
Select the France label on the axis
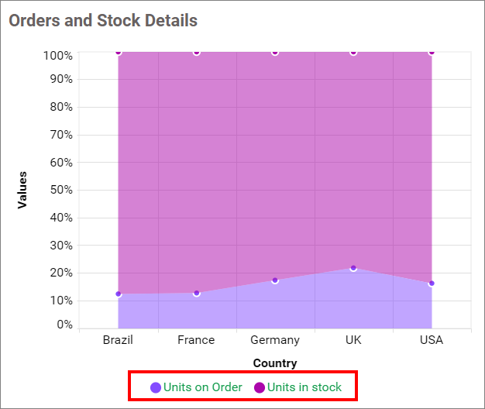click(x=196, y=340)
